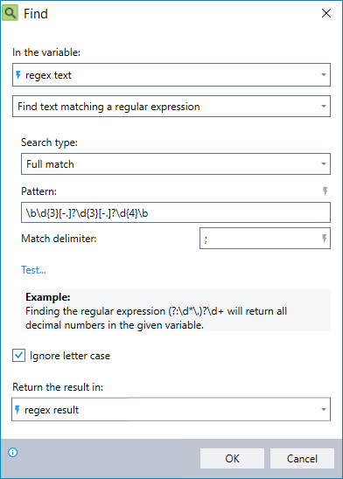Click the lightning variable icon above Pattern field

click(325, 191)
